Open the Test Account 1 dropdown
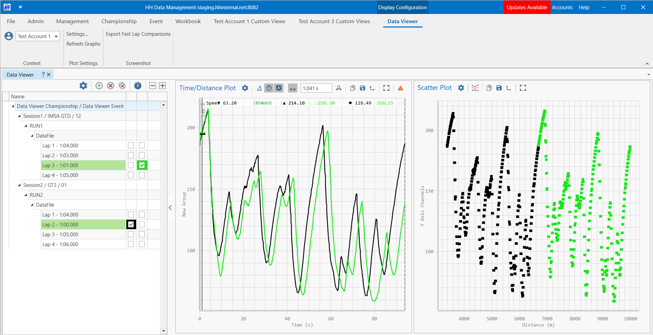This screenshot has height=335, width=653. [x=38, y=36]
